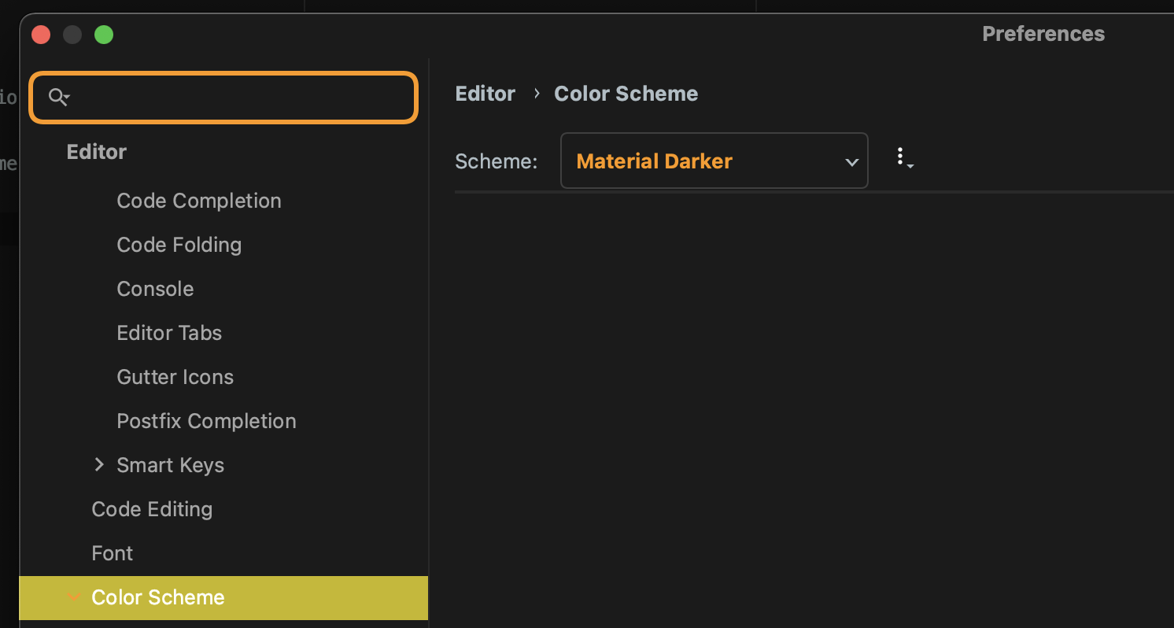Open Editor Tabs configuration

[169, 333]
